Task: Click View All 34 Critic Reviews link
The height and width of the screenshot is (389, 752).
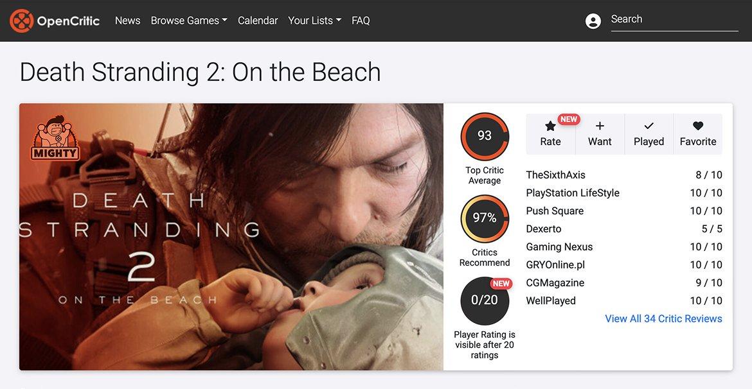Action: coord(663,318)
